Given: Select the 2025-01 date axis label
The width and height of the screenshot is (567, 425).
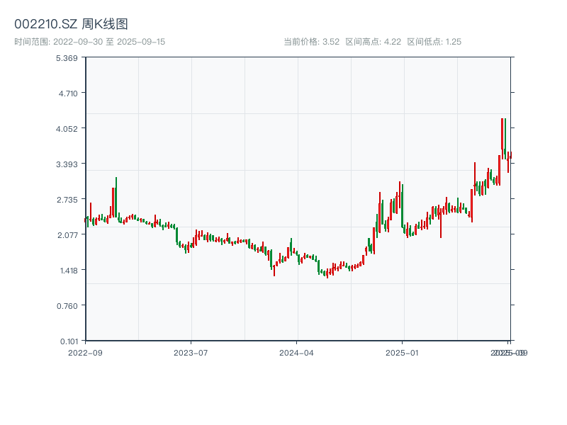Looking at the screenshot, I should click(403, 352).
